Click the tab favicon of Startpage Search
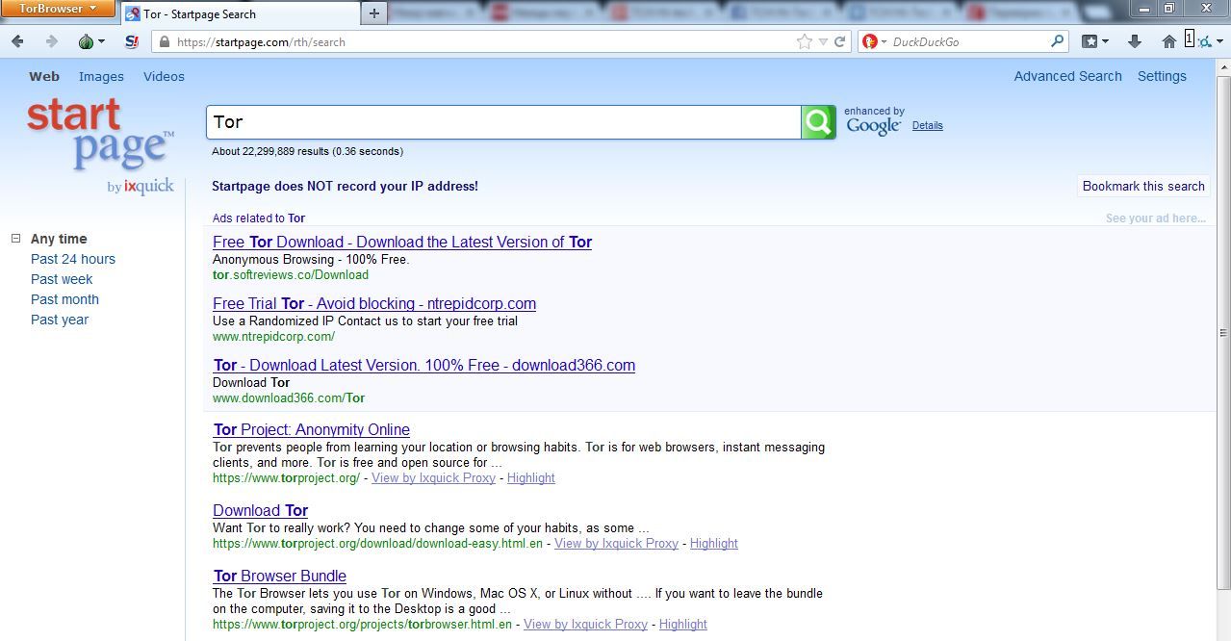Viewport: 1231px width, 641px height. [133, 14]
